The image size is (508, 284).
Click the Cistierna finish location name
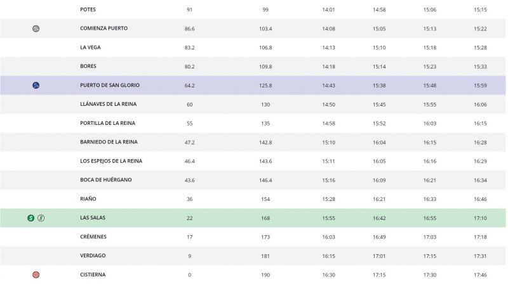point(94,274)
